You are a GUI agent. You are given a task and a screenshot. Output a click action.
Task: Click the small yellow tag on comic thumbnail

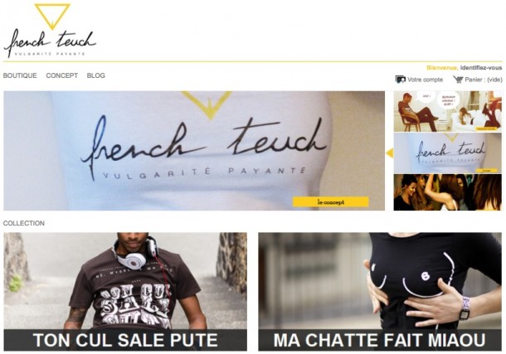pyautogui.click(x=486, y=129)
